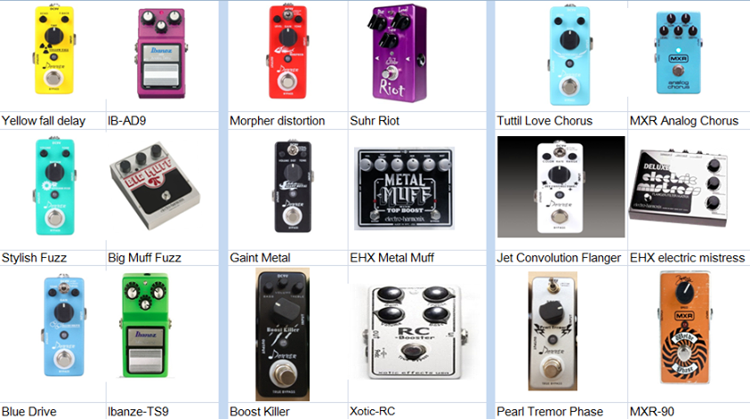The width and height of the screenshot is (750, 419).
Task: Click the orange MXR Phase 90 pedal
Action: [x=684, y=327]
